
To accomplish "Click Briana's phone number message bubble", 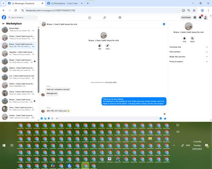I will [x=58, y=111].
